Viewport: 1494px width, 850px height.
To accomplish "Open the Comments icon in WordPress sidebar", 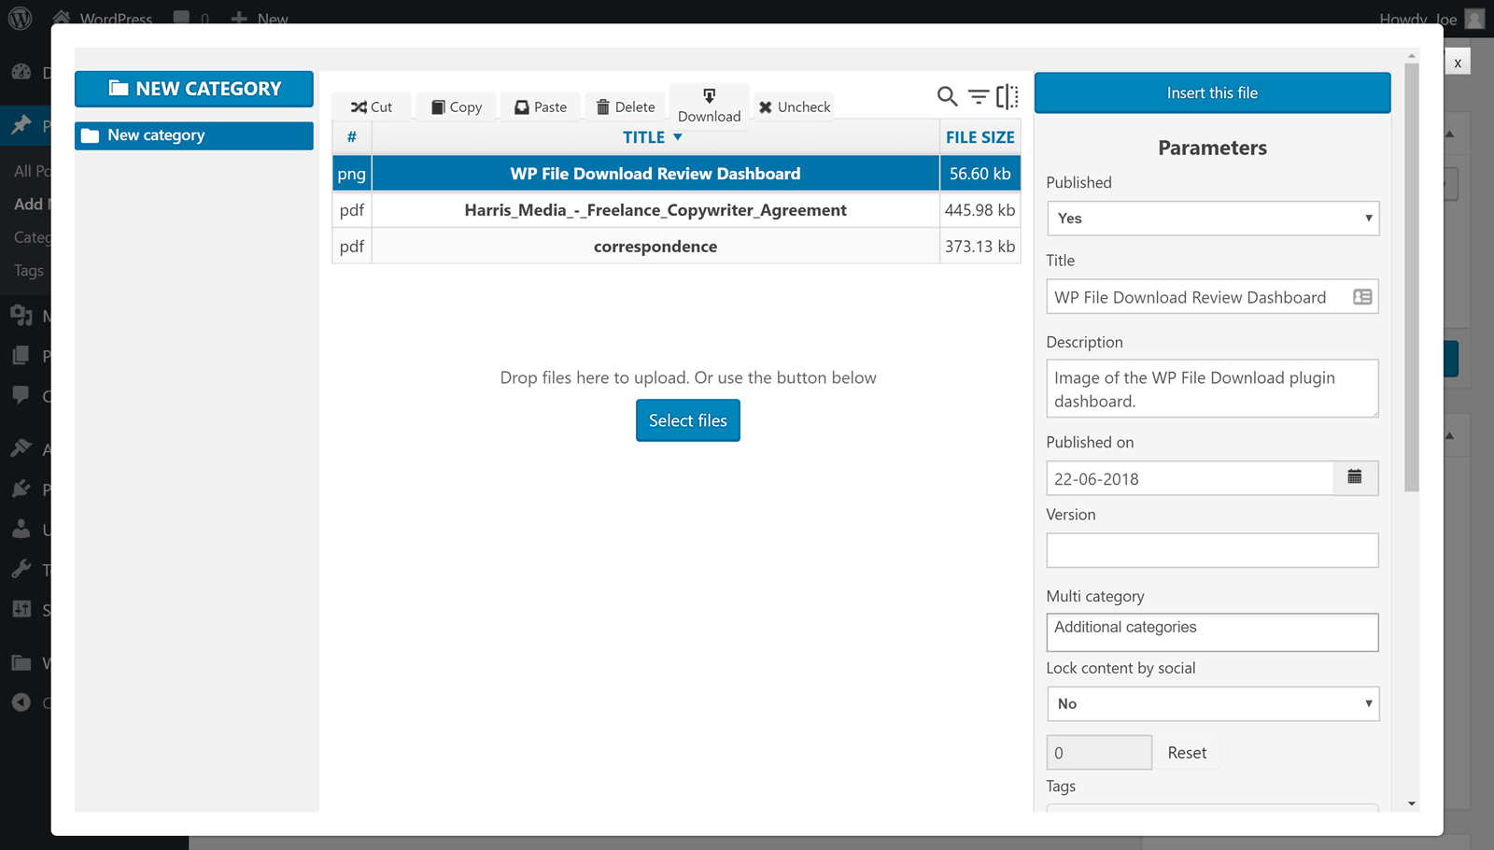I will [21, 395].
